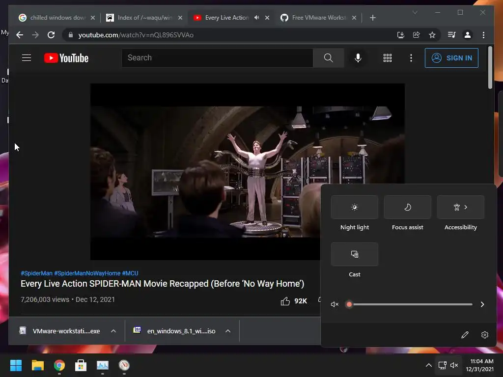Show hidden system tray icons
This screenshot has width=503, height=377.
428,365
